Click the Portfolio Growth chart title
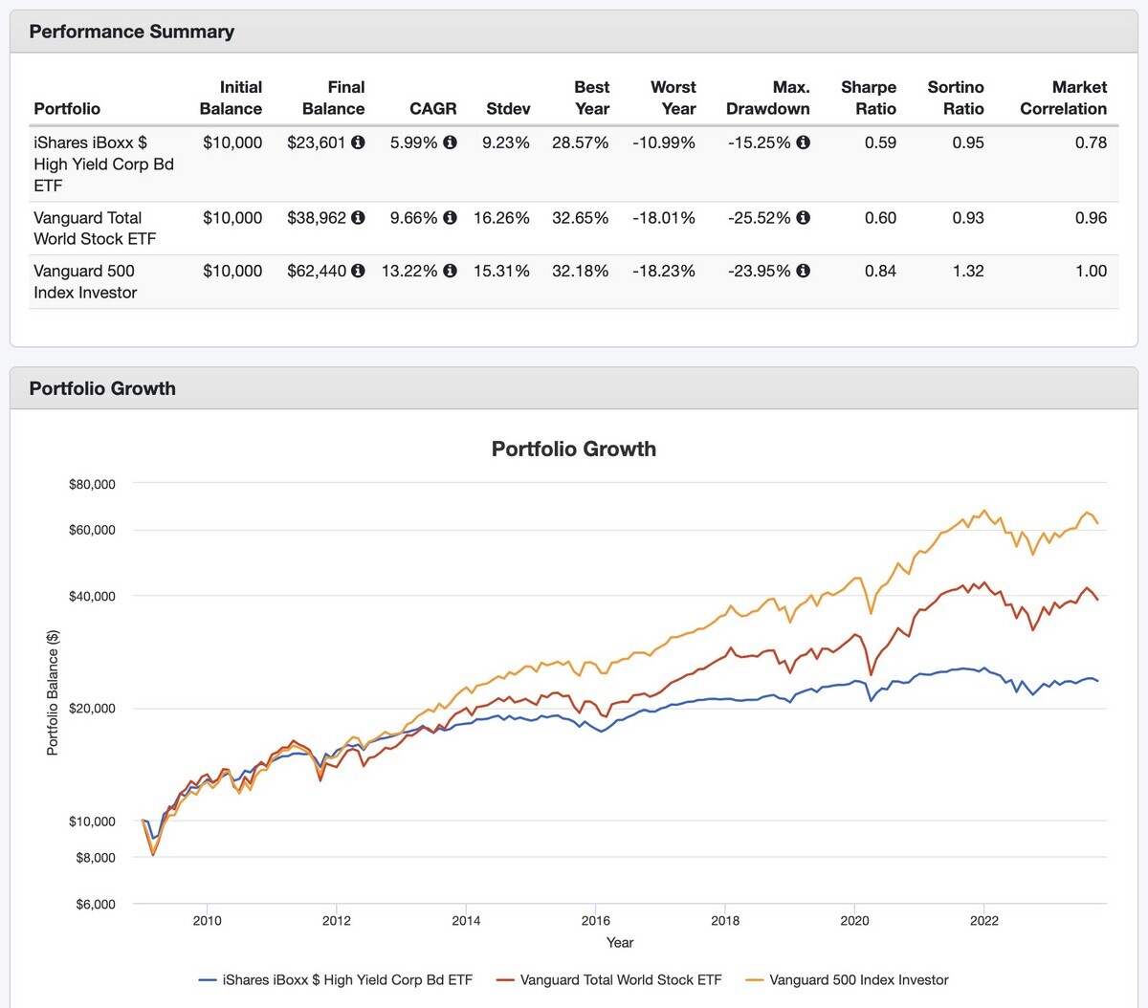The image size is (1148, 1008). pos(574,449)
